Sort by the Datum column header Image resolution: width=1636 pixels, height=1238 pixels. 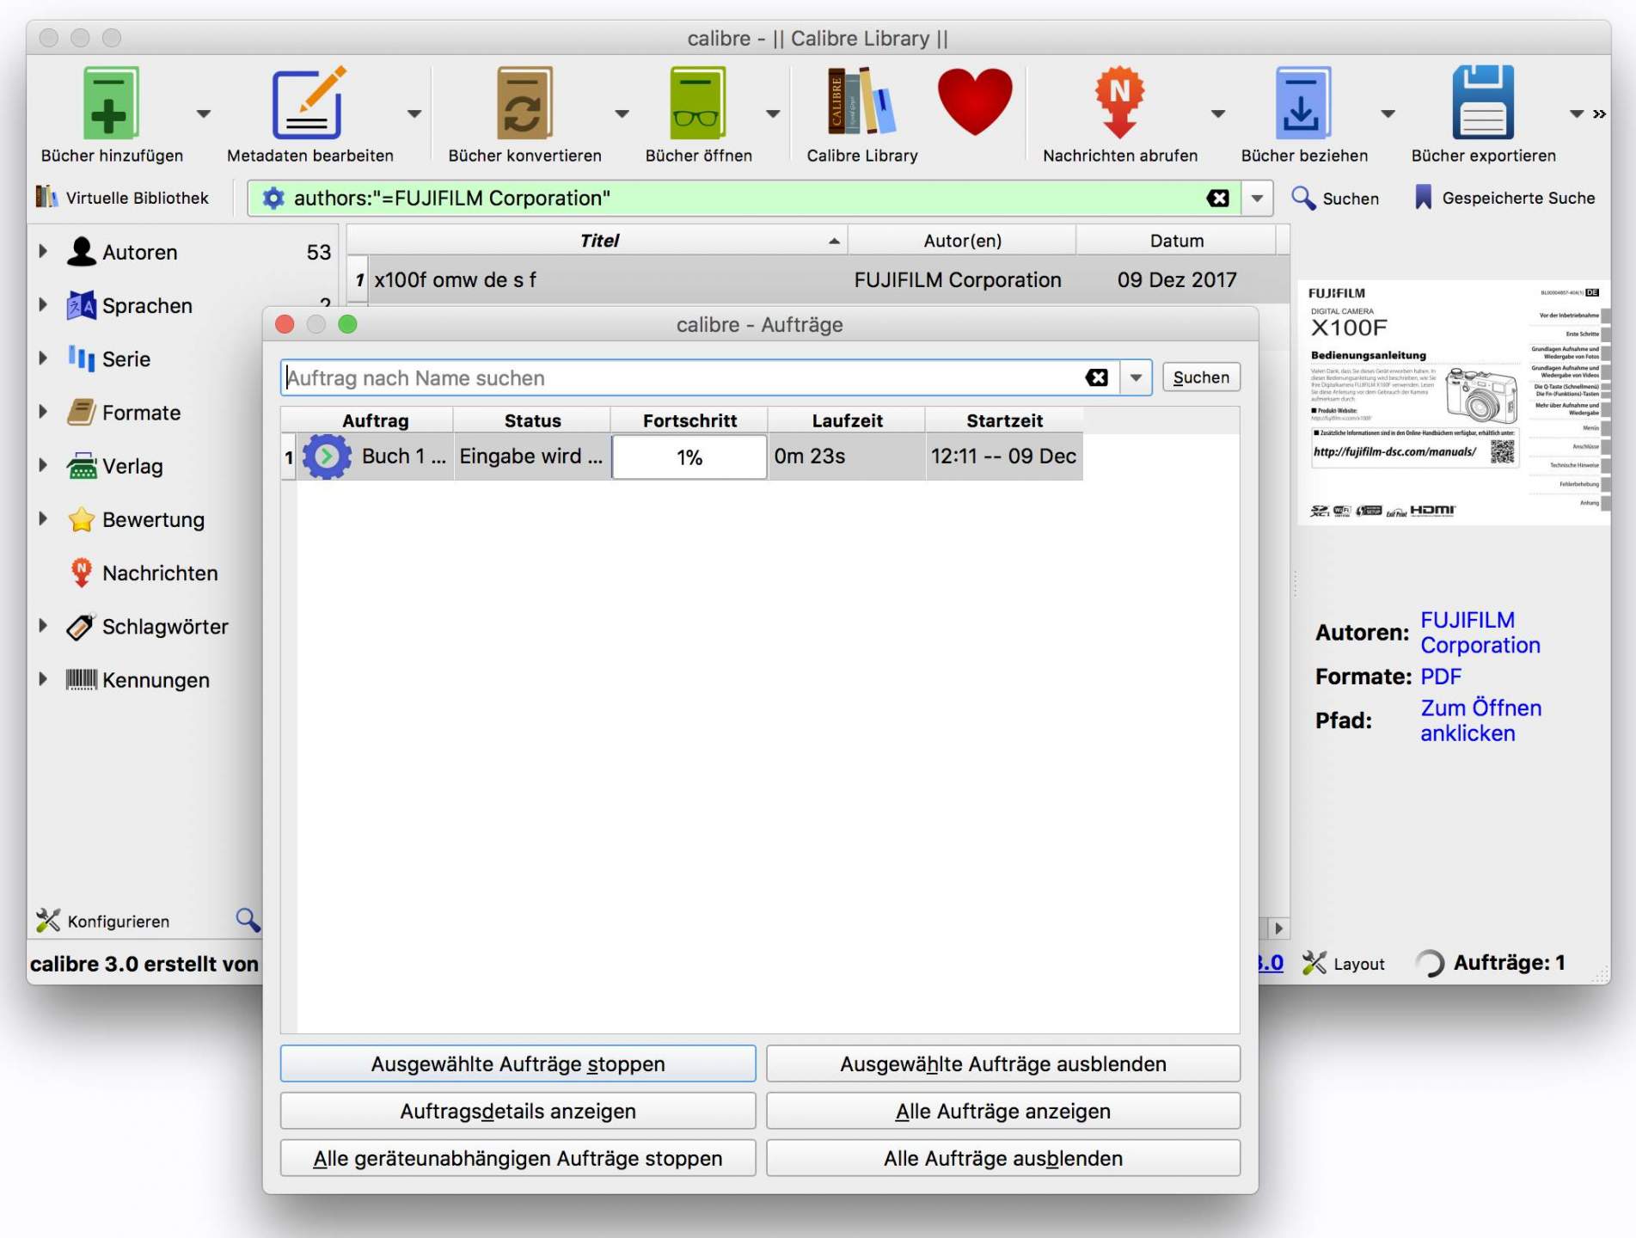point(1176,241)
